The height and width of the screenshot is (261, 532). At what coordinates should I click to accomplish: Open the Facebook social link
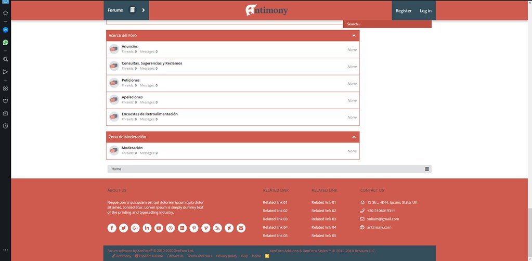[x=112, y=228]
